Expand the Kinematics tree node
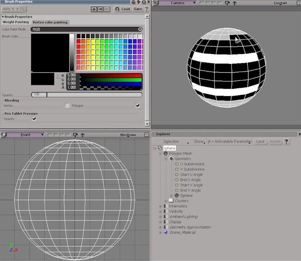This screenshot has width=301, height=261. tap(160, 206)
